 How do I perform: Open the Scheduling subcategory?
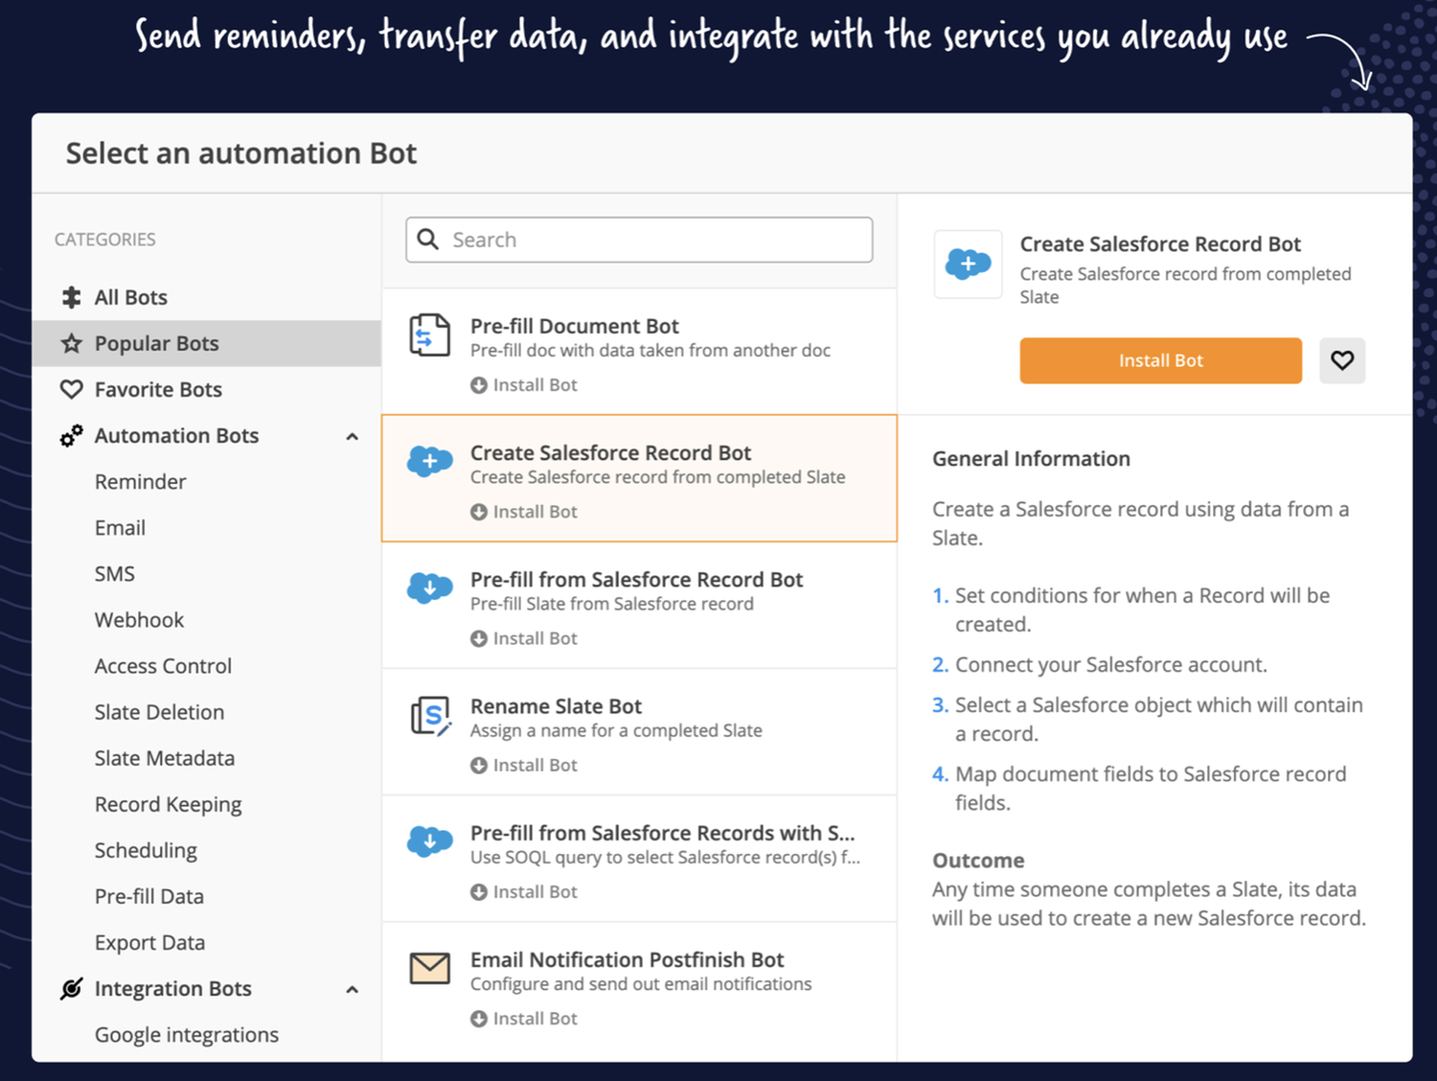146,851
